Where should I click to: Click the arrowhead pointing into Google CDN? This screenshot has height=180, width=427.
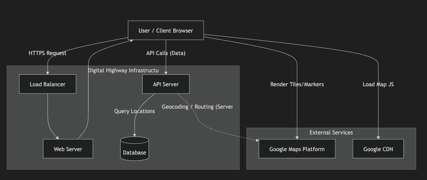378,138
